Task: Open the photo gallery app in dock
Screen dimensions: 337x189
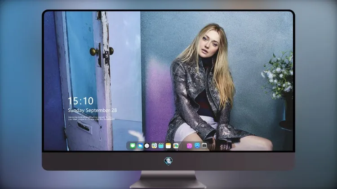Action: [x=176, y=146]
